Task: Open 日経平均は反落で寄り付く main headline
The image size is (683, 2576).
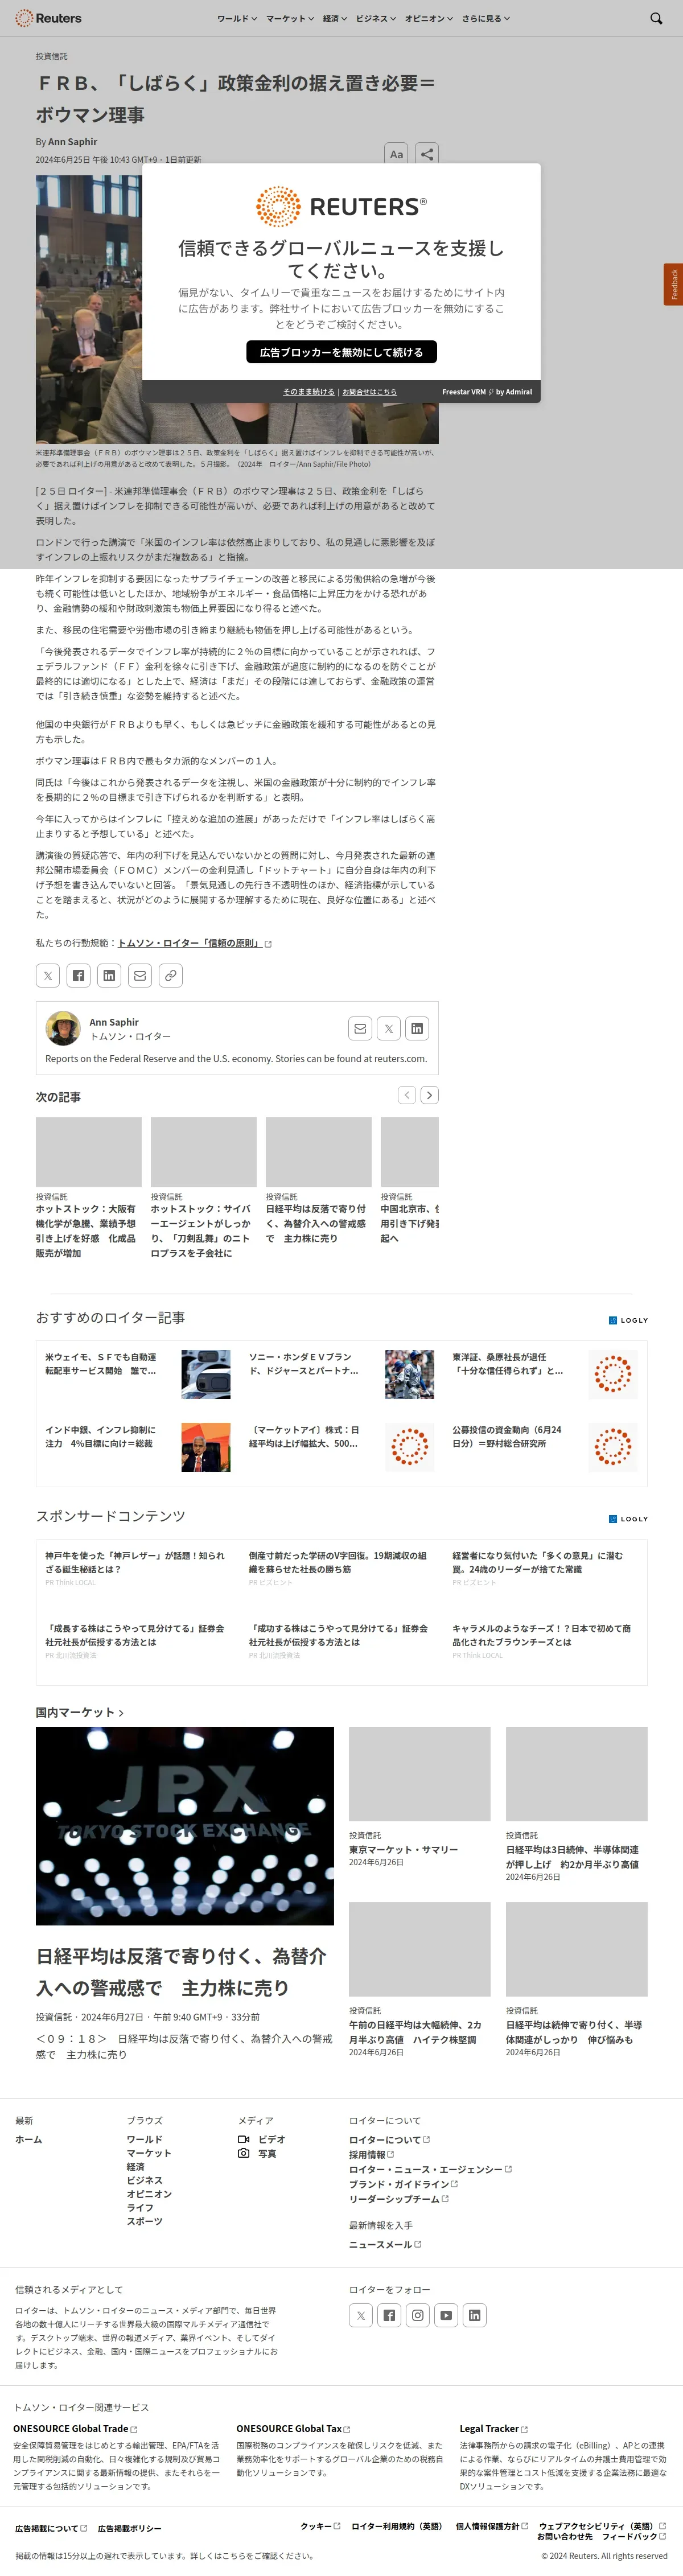Action: pos(181,1971)
